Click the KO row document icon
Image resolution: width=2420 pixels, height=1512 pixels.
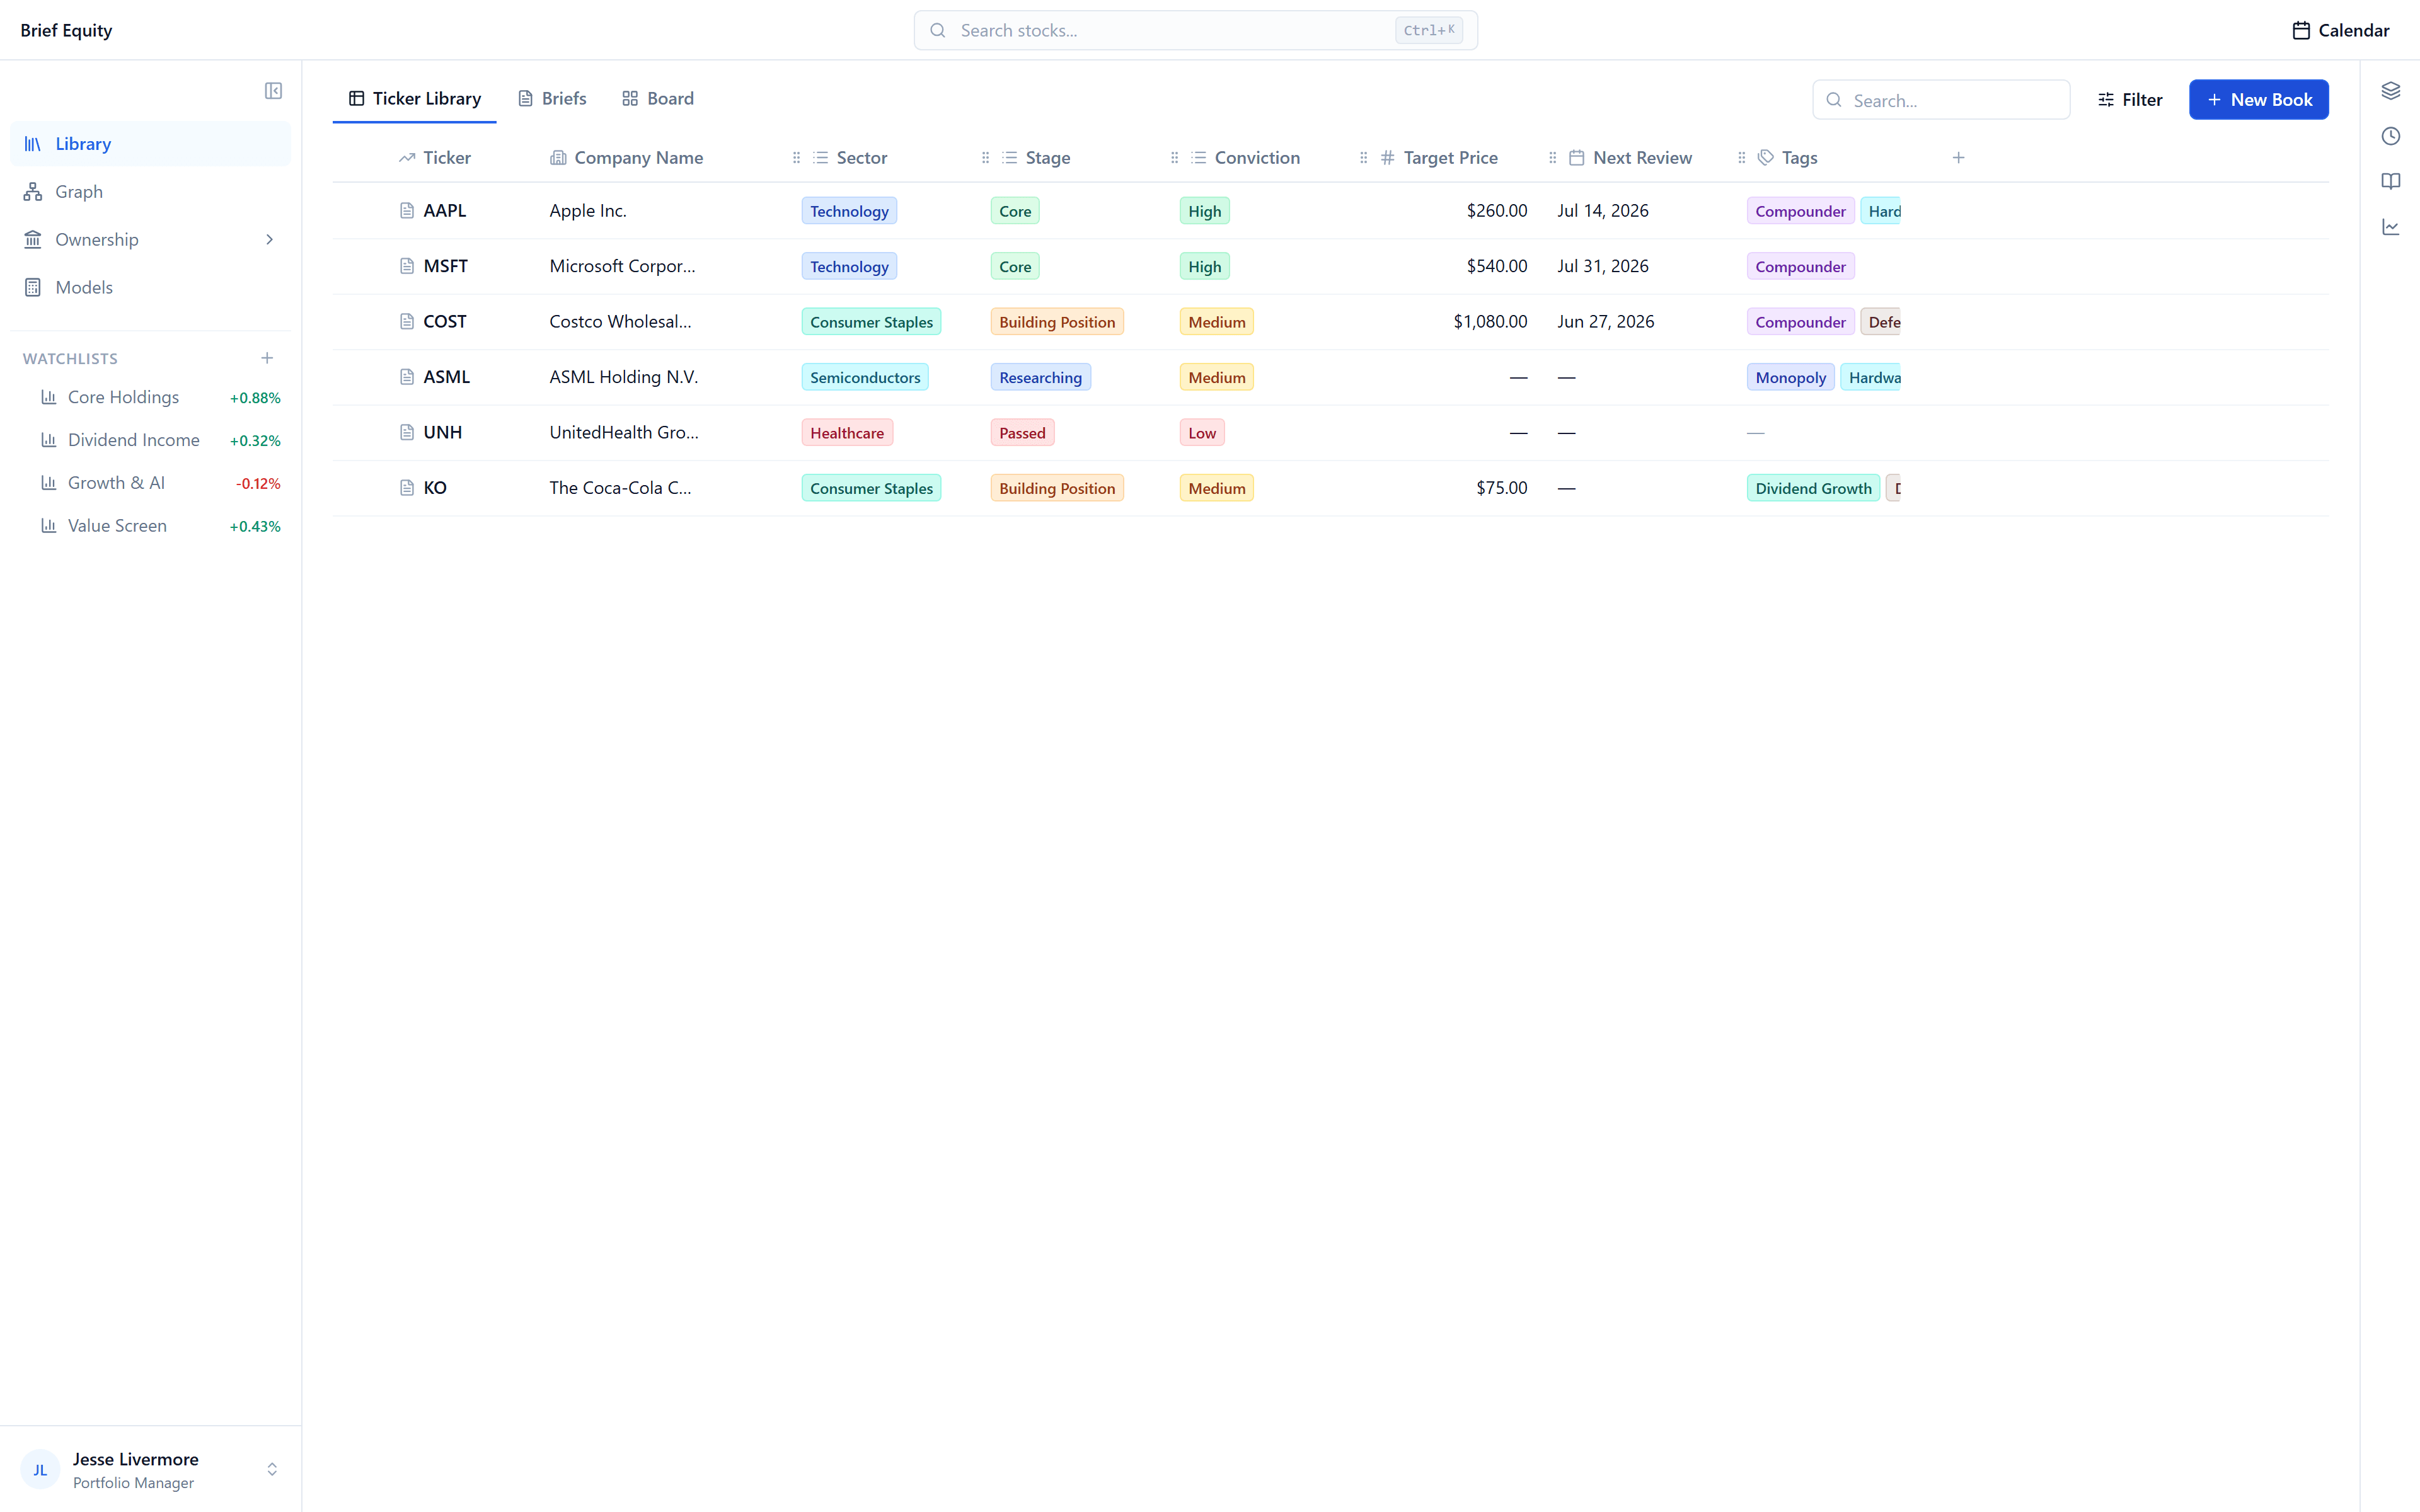(407, 488)
